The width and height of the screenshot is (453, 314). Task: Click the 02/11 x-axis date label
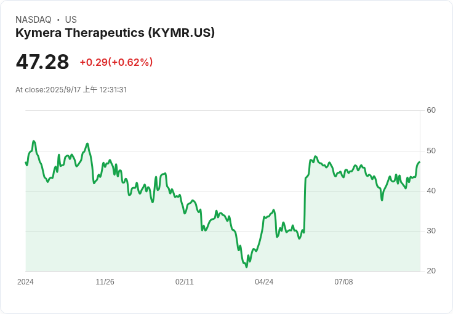pyautogui.click(x=185, y=282)
